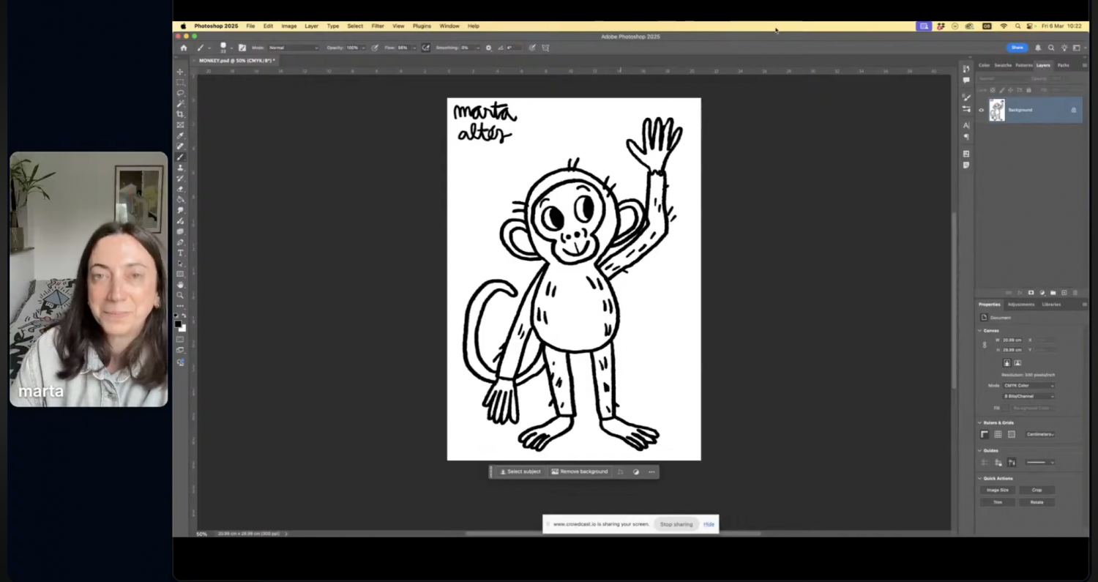Open the CMYK Color mode dropdown
The image size is (1098, 582).
pyautogui.click(x=1028, y=385)
